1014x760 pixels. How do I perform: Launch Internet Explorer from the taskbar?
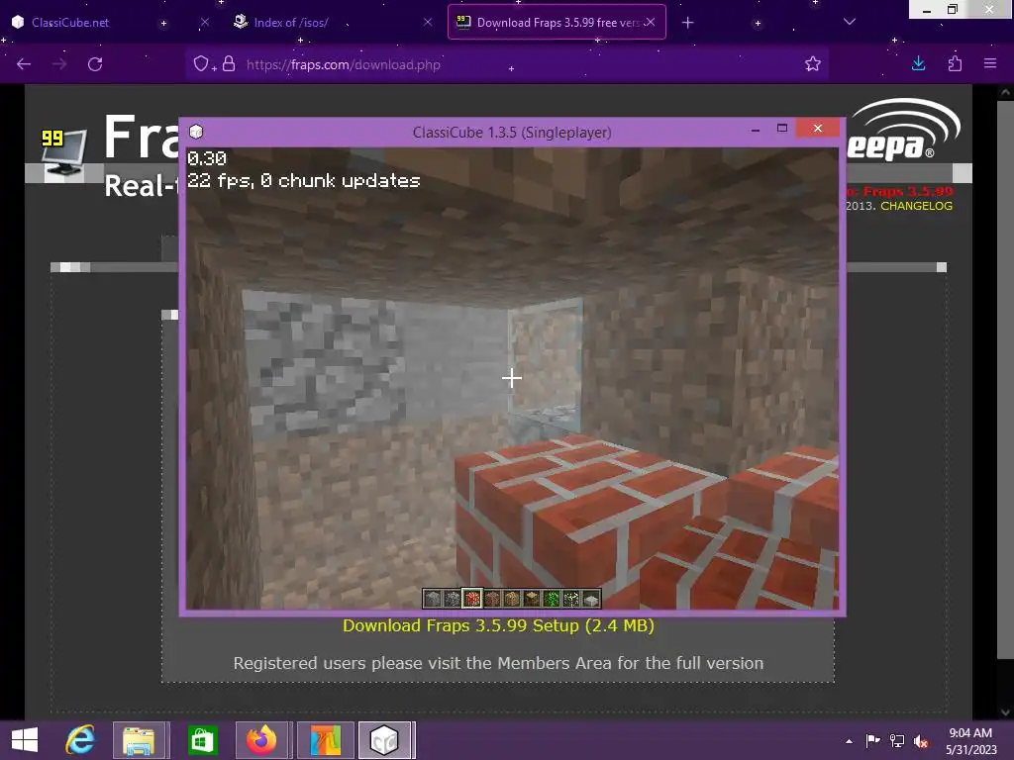click(80, 740)
